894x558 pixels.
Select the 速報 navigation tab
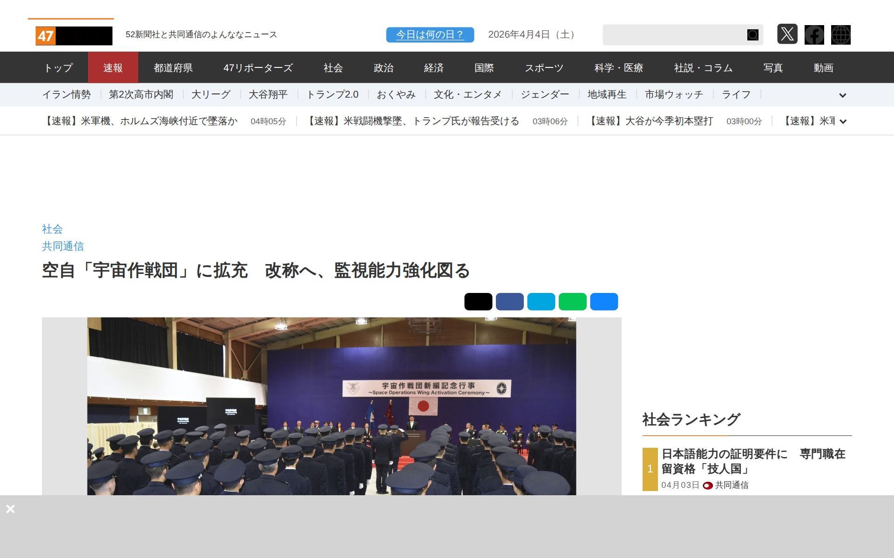point(113,68)
